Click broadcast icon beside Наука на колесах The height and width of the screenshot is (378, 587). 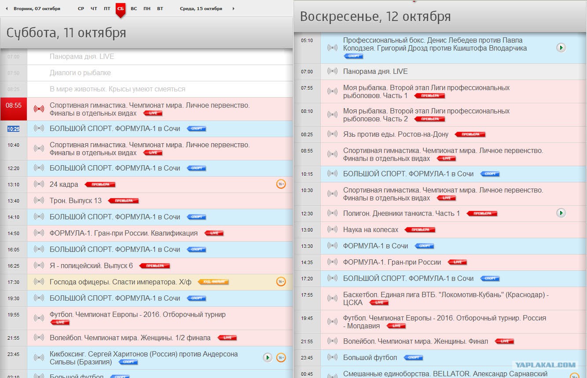pos(332,230)
